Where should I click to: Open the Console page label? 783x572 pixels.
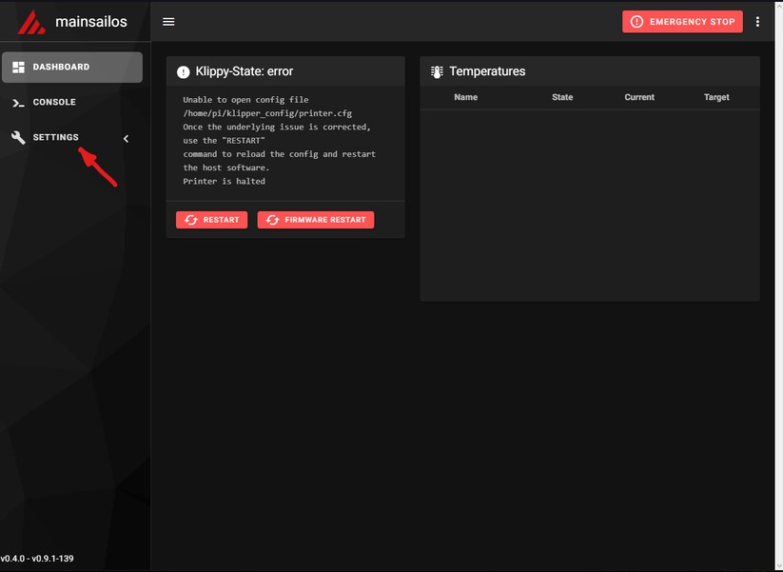click(54, 103)
